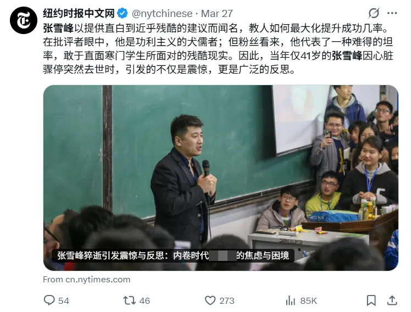411x312 pixels.
Task: Open the reply comment icon
Action: click(x=49, y=300)
